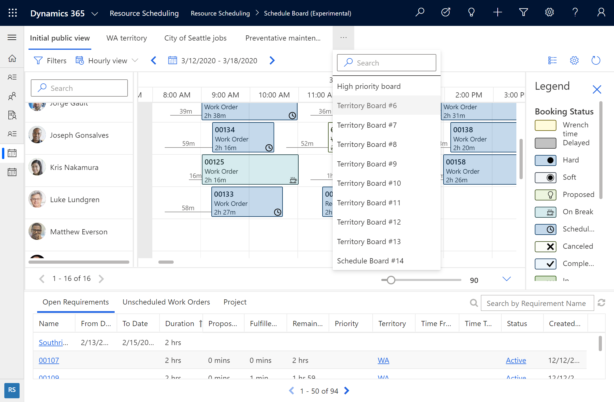Select the Hourly view dropdown

(107, 60)
